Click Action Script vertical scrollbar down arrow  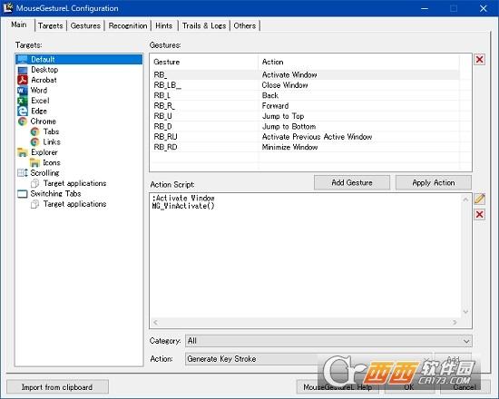pos(465,312)
